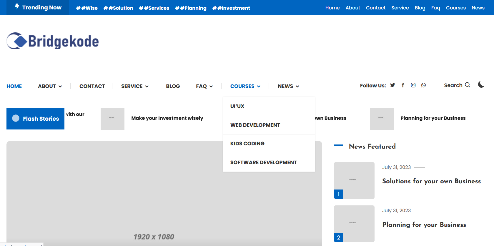Go to Blog in top blue bar
The width and height of the screenshot is (494, 246).
point(420,8)
